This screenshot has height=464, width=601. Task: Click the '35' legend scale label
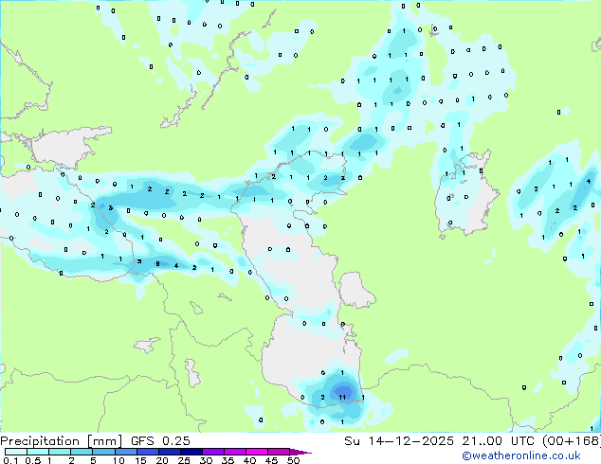tap(228, 460)
